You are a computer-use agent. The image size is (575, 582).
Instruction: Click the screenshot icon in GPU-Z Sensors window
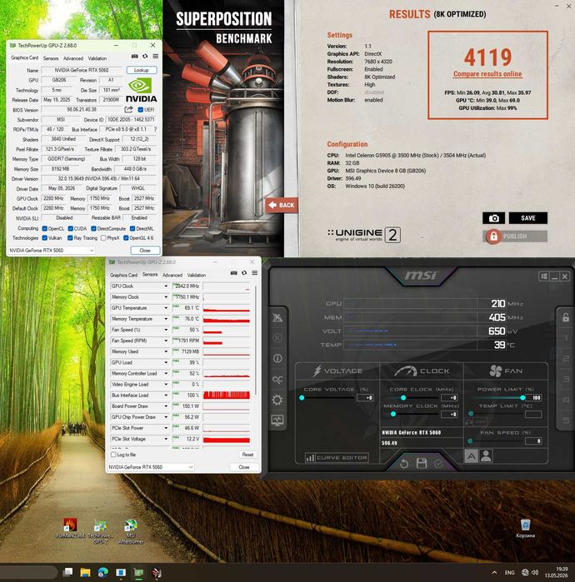pos(233,273)
